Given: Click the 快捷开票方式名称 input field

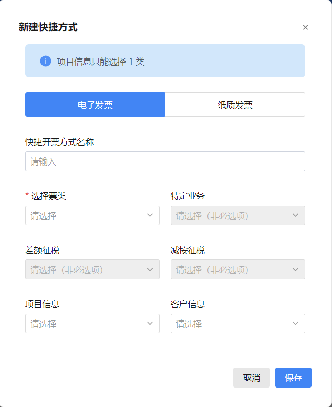Looking at the screenshot, I should (165, 161).
